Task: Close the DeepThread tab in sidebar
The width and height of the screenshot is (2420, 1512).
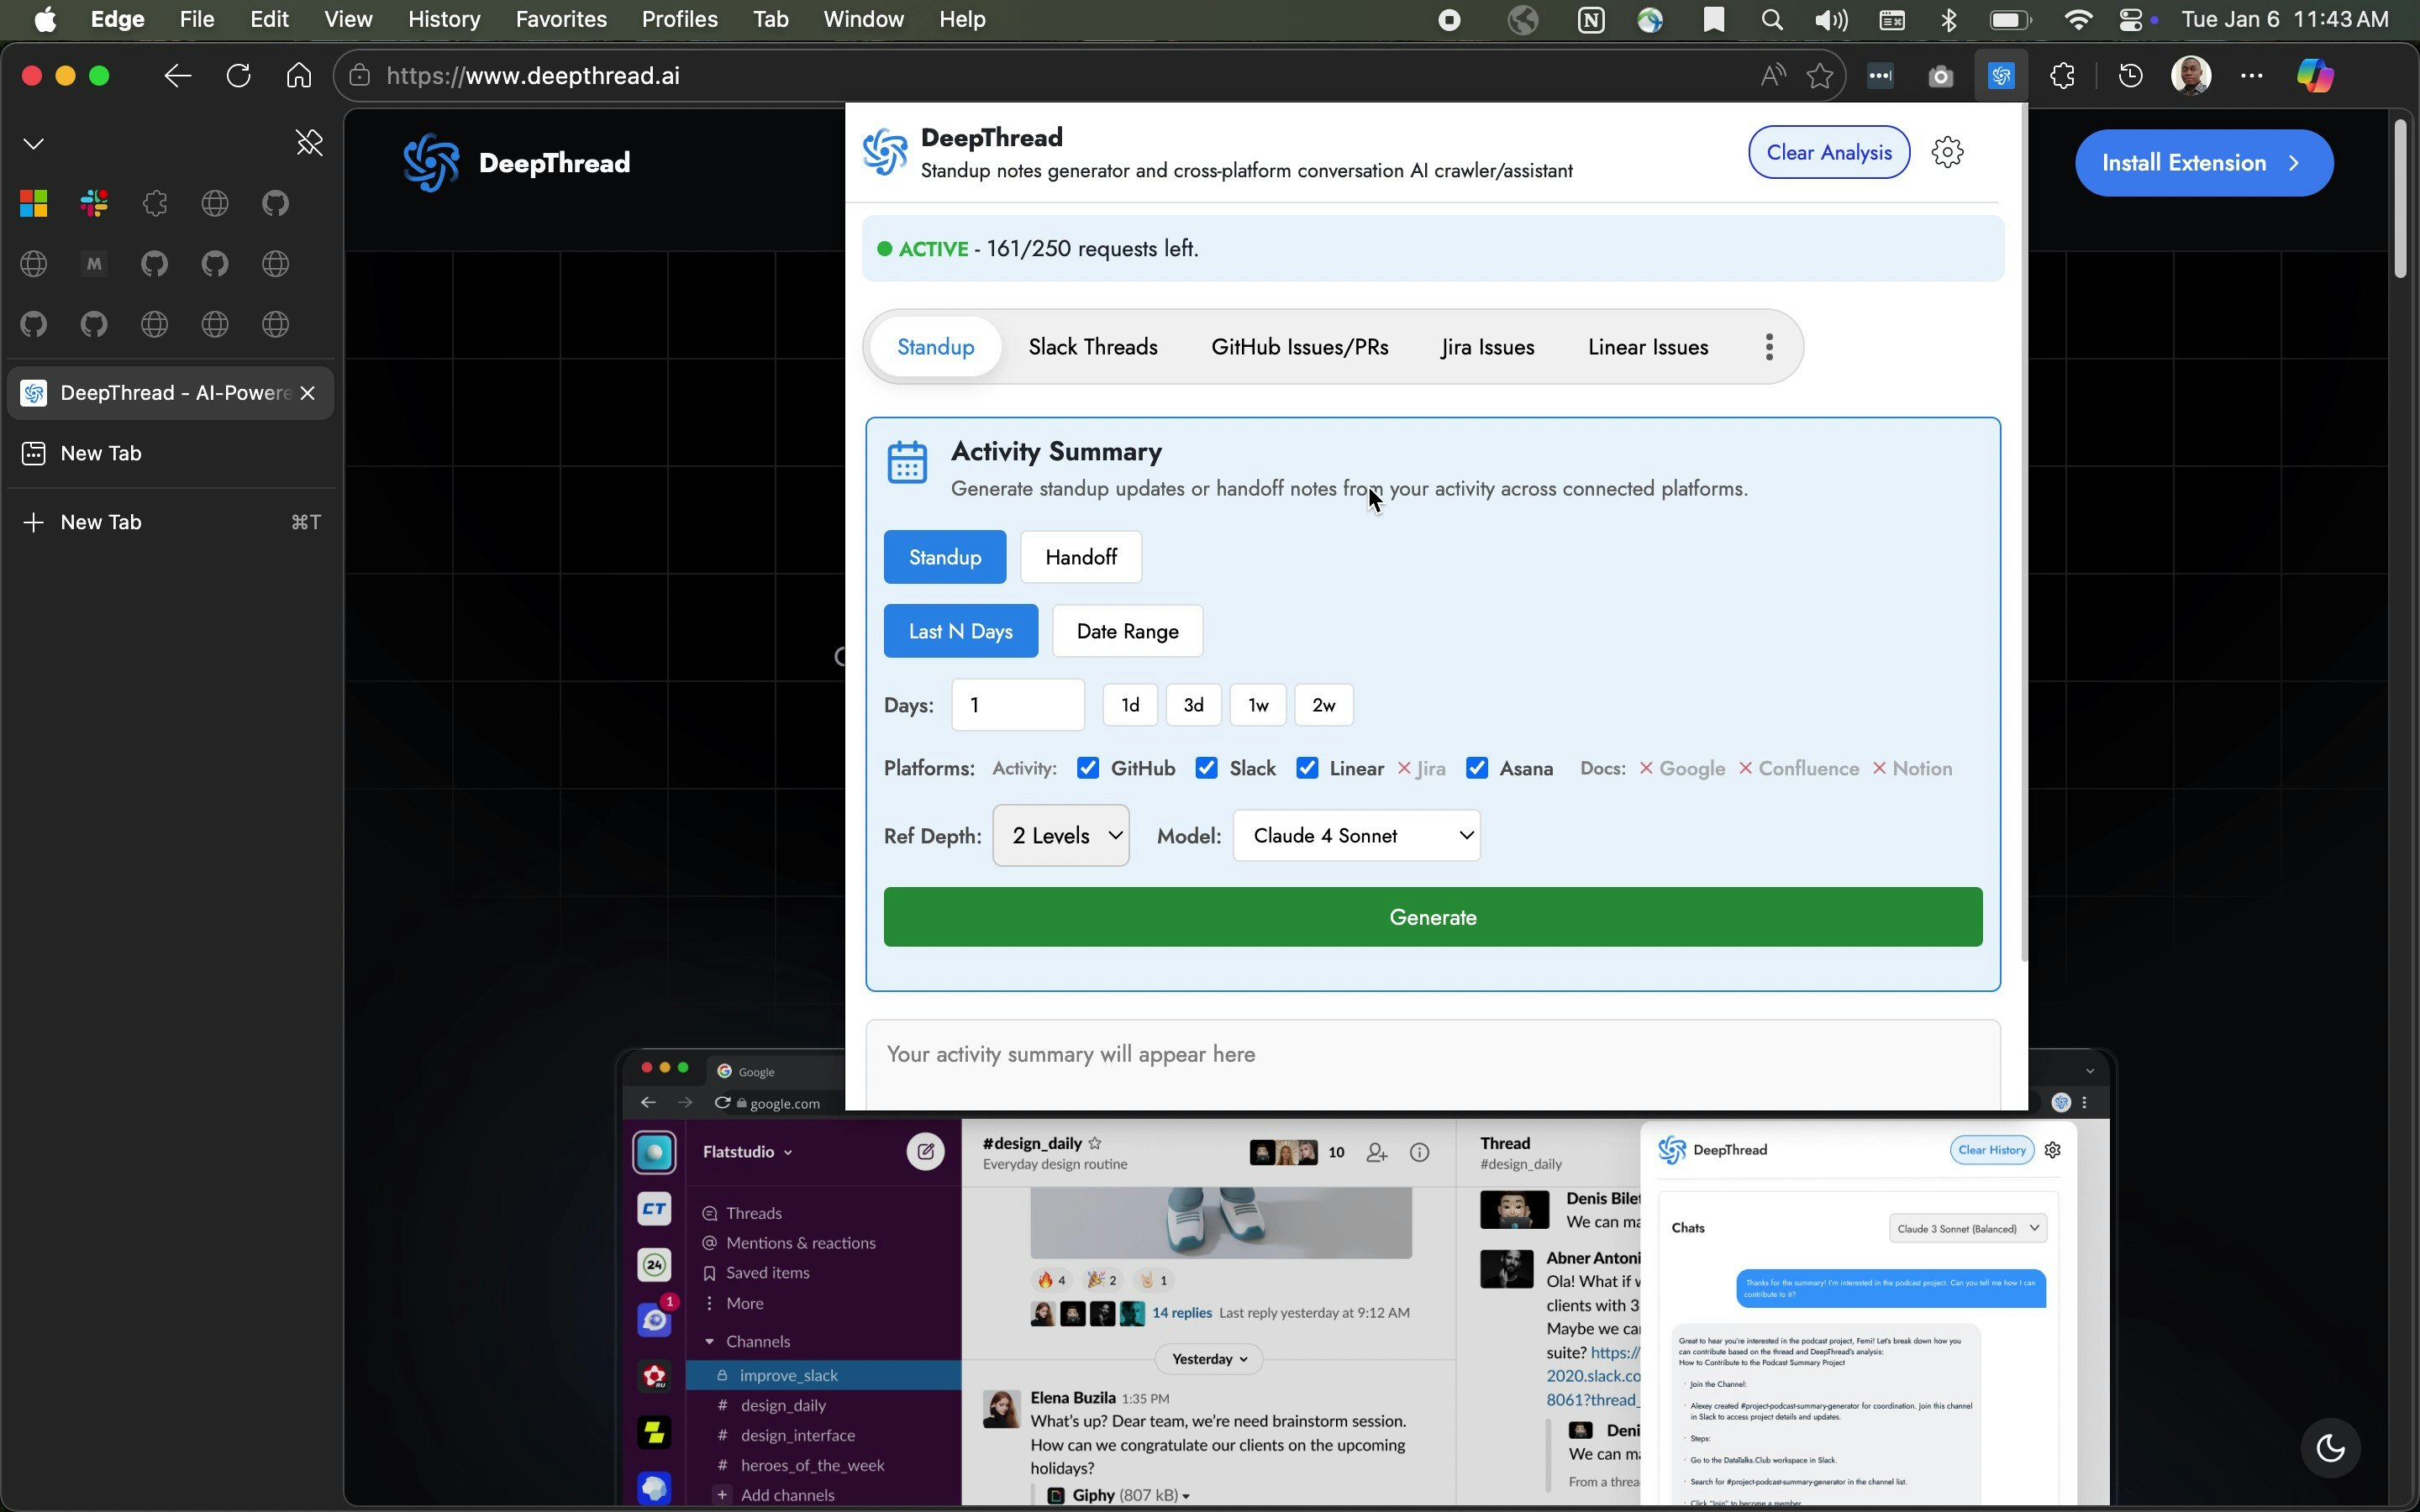Action: coord(308,393)
